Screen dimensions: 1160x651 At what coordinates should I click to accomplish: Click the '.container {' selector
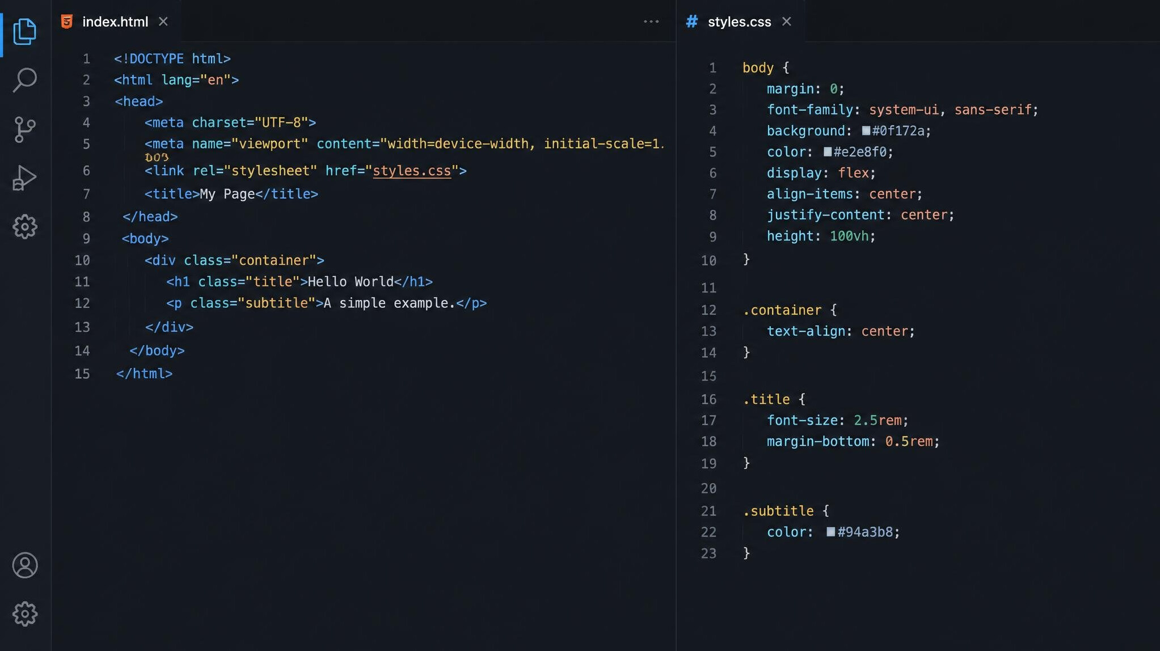click(x=790, y=310)
